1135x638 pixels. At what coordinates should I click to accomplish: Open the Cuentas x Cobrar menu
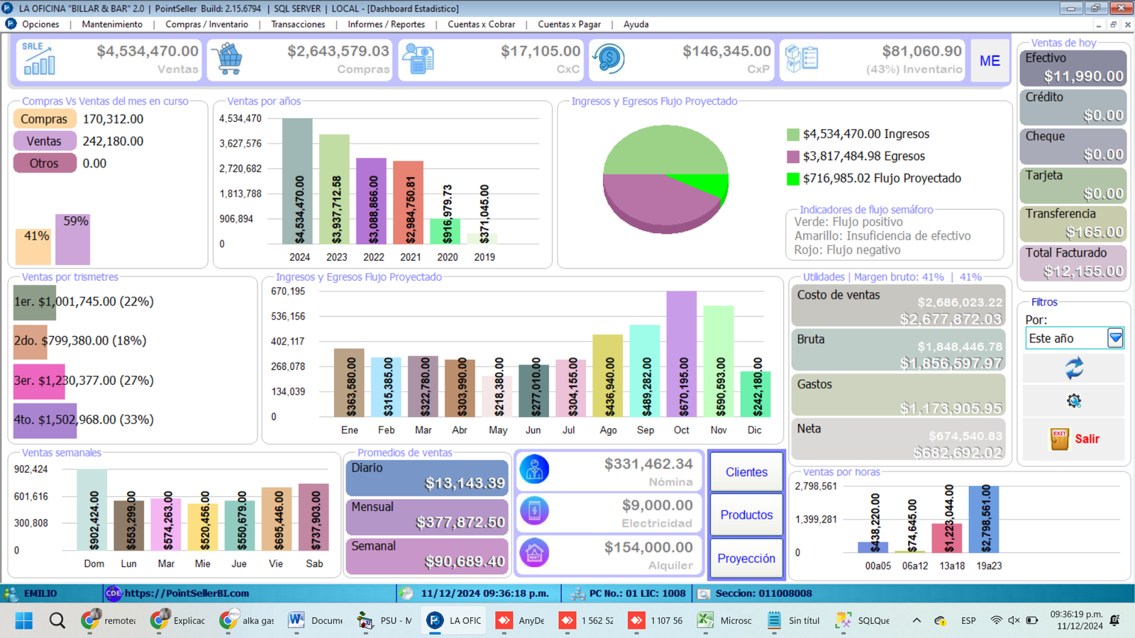pyautogui.click(x=481, y=24)
